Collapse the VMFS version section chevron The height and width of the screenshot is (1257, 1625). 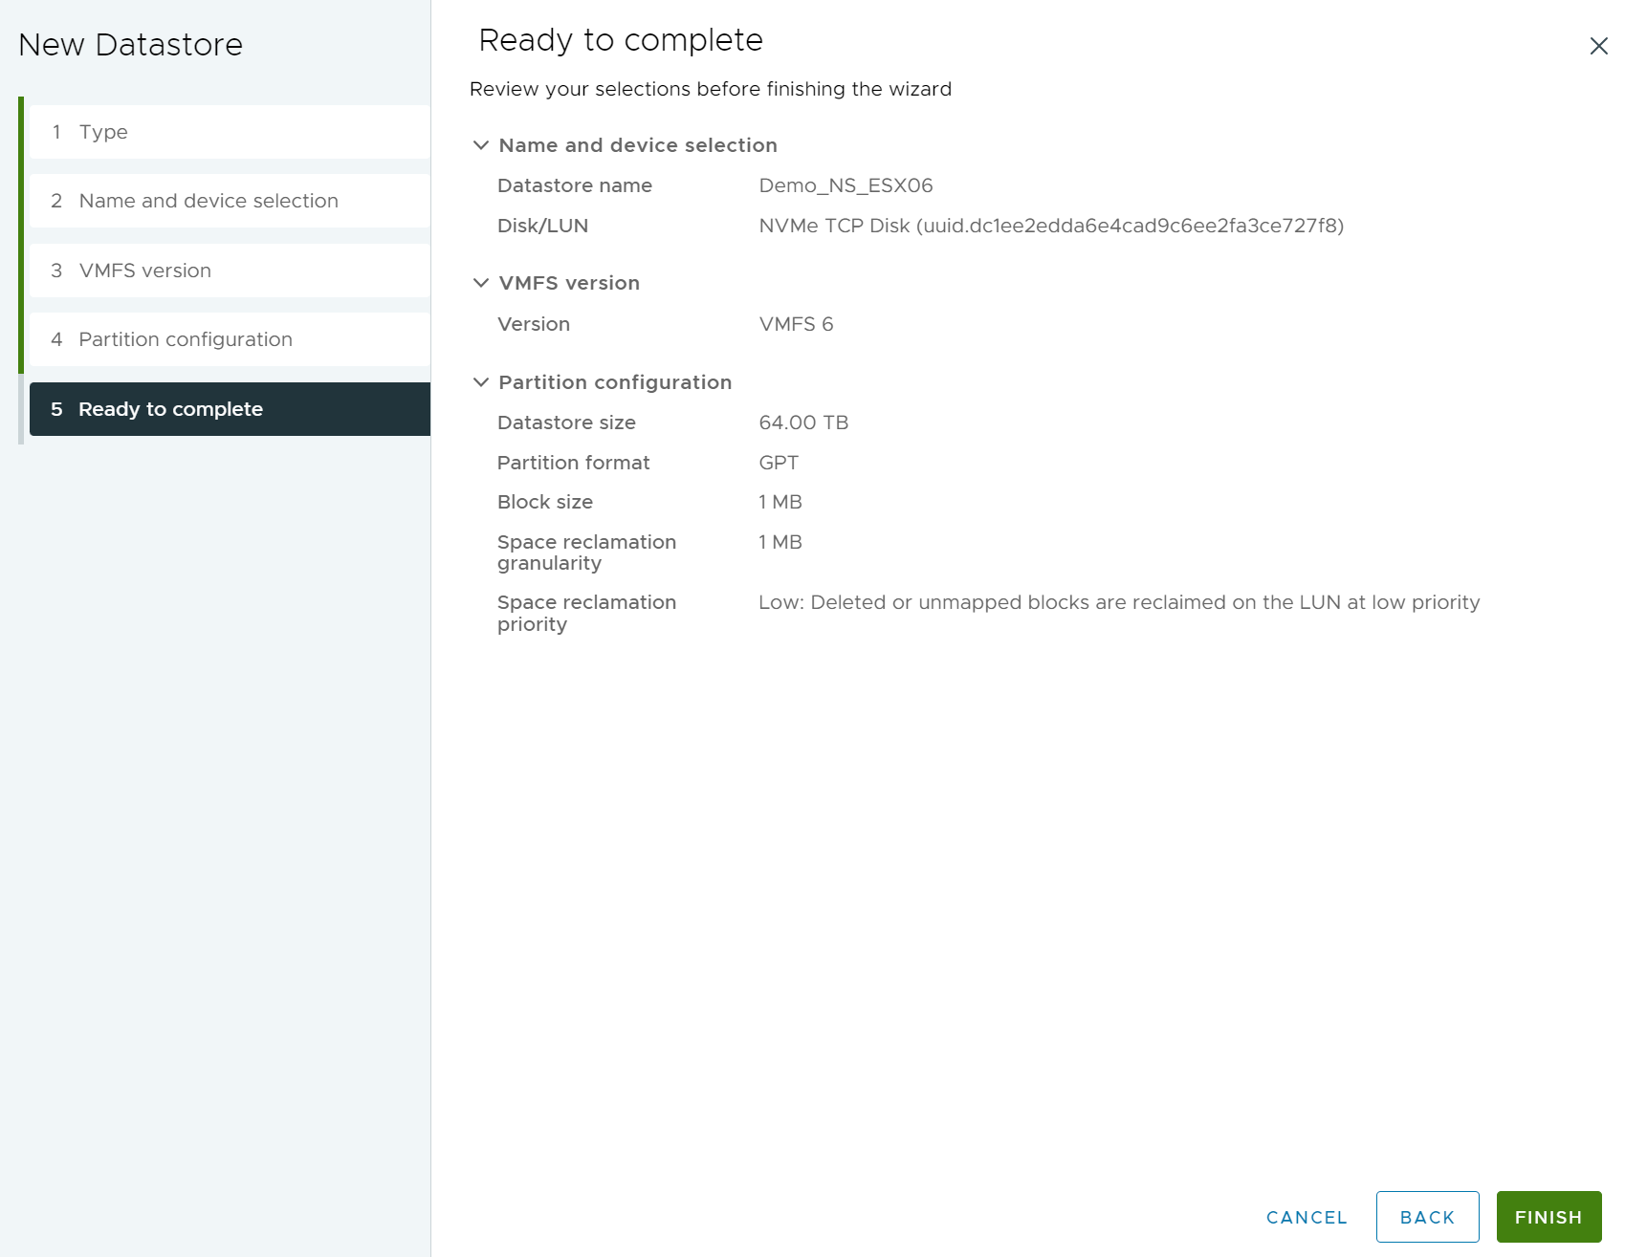click(480, 283)
